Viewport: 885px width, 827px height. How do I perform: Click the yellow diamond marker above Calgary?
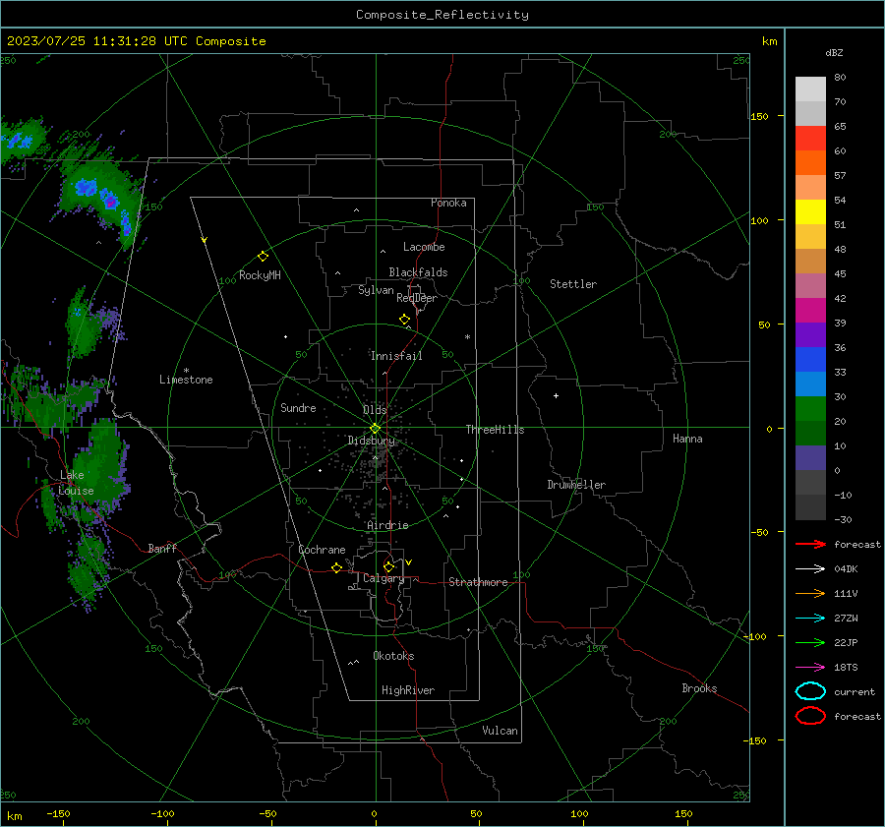pos(388,566)
